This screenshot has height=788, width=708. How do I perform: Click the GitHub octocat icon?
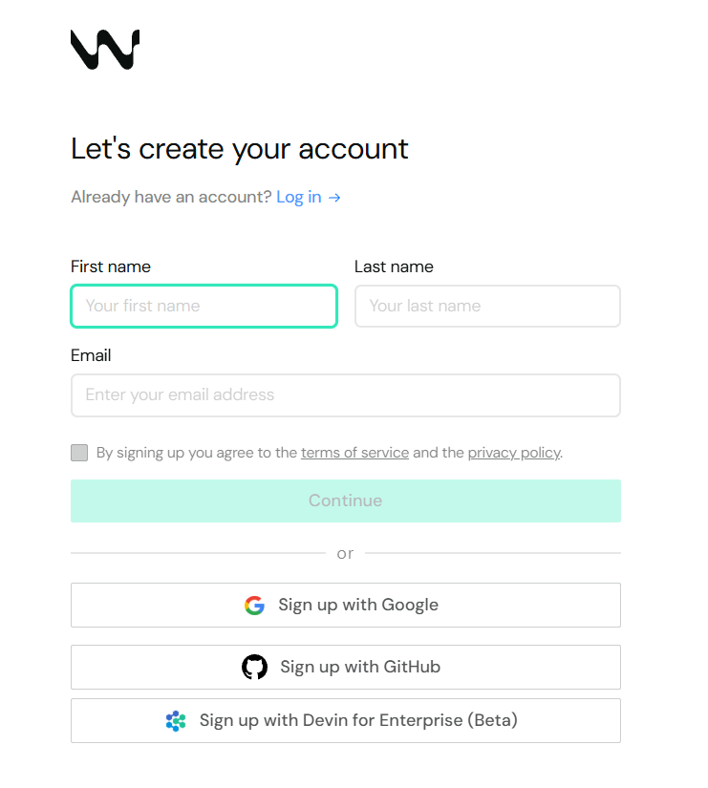pyautogui.click(x=254, y=667)
